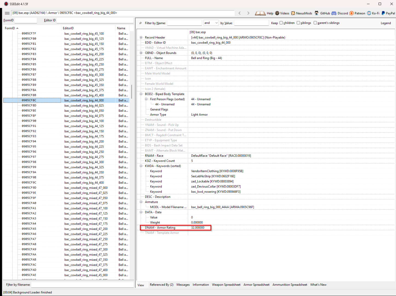
Task: Toggle the parent's siblings checkbox
Action: pyautogui.click(x=315, y=23)
